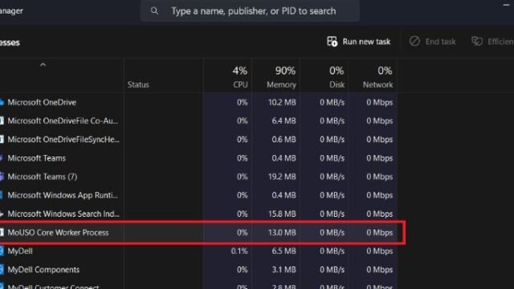Click the 6.5 MB memory value for MyDell
The image size is (514, 289).
pyautogui.click(x=284, y=251)
